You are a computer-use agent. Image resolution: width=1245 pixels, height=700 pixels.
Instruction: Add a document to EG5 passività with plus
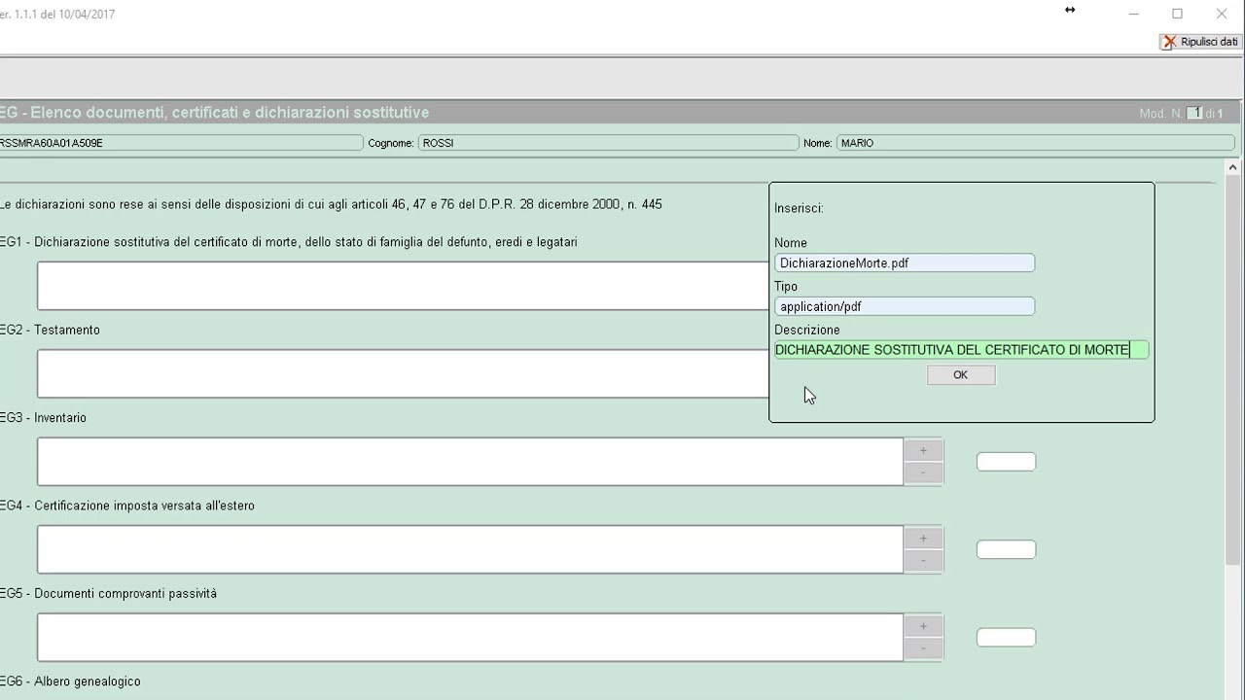pos(923,625)
